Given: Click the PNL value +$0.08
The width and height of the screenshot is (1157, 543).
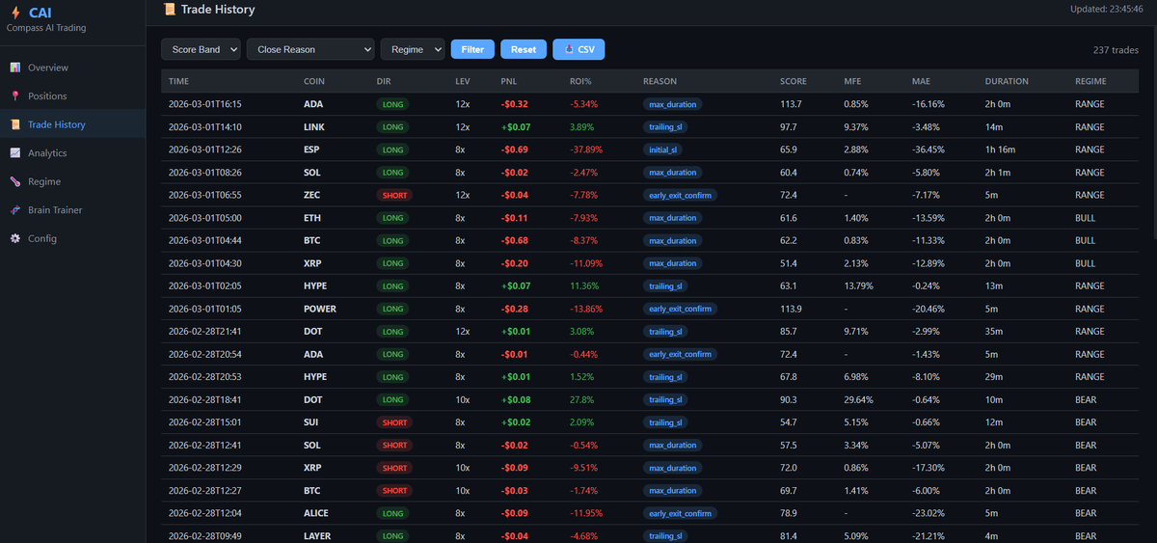Looking at the screenshot, I should (516, 399).
